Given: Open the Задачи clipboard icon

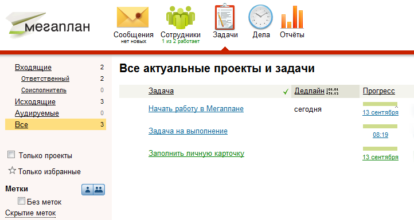Looking at the screenshot, I should tap(225, 17).
